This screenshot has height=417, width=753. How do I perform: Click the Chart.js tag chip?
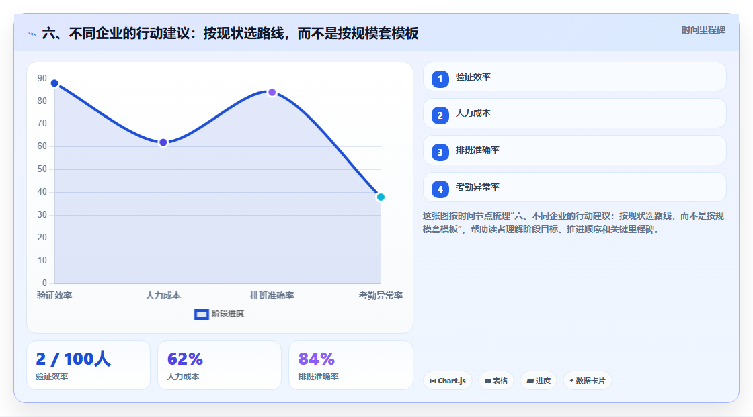(448, 381)
